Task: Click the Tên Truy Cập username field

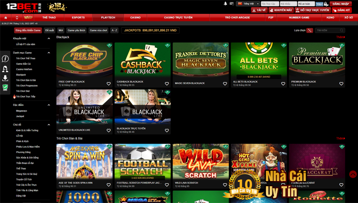Action: tap(270, 4)
